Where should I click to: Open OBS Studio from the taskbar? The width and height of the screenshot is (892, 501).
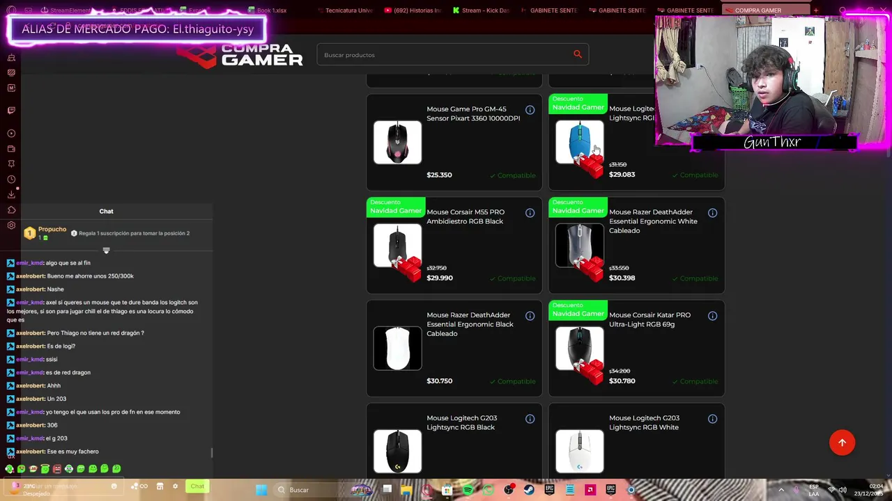(509, 490)
